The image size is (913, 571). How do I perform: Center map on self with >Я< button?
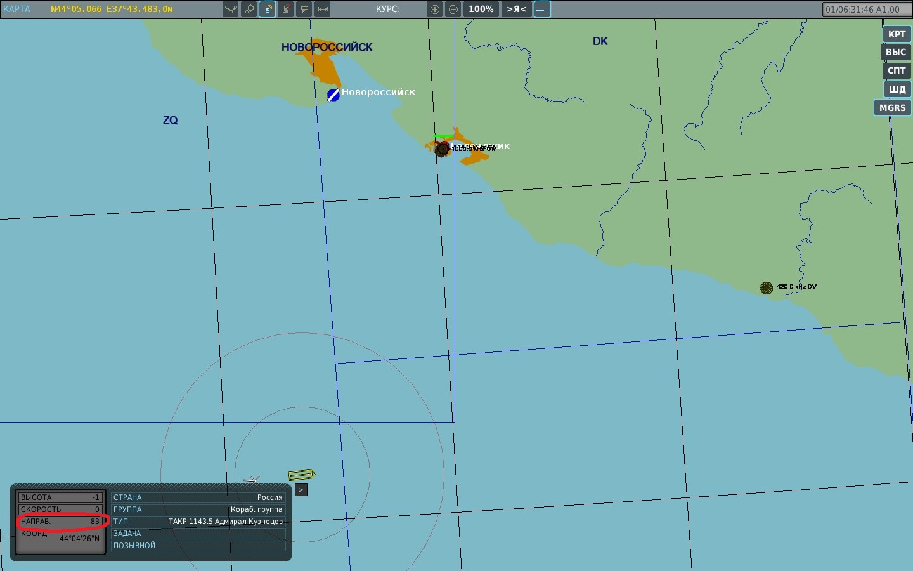pos(517,10)
